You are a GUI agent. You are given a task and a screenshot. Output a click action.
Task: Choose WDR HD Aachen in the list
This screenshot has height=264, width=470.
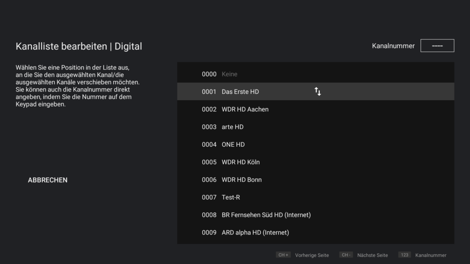pyautogui.click(x=316, y=109)
